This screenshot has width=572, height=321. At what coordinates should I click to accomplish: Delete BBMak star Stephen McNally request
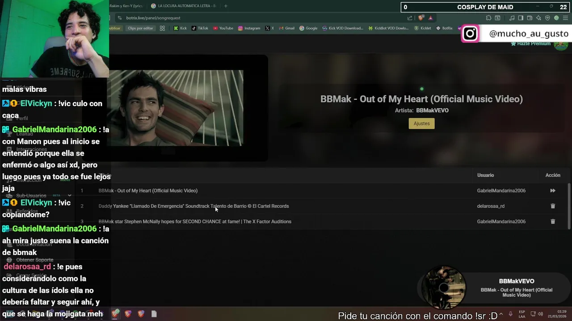click(x=553, y=222)
